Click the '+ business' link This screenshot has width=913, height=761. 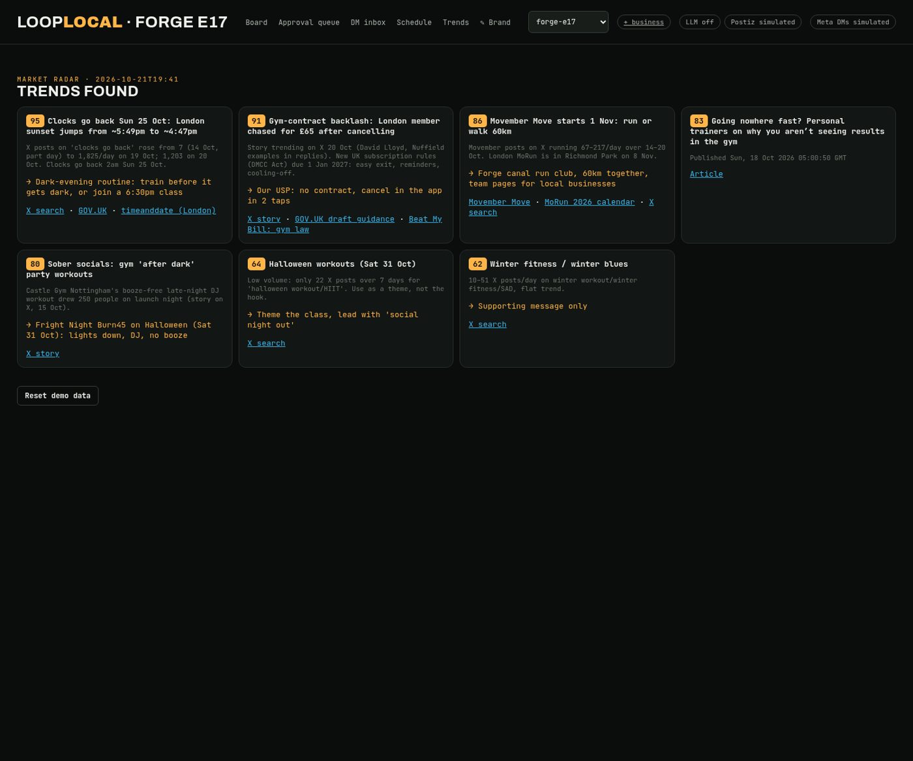[x=644, y=22]
